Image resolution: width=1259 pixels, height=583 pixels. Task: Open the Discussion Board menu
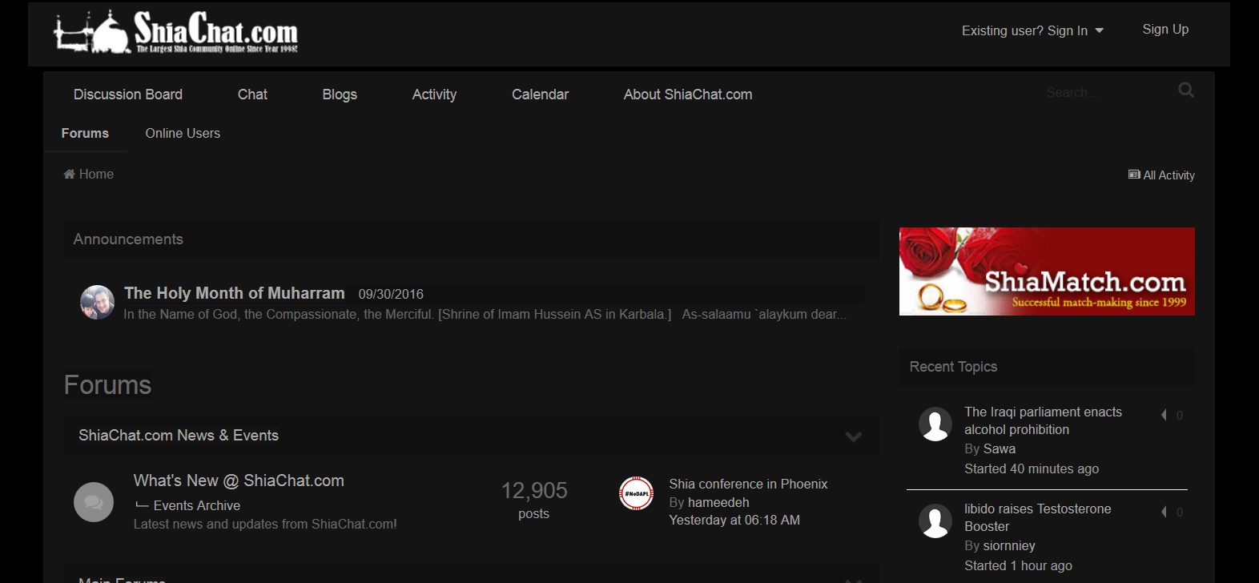128,94
